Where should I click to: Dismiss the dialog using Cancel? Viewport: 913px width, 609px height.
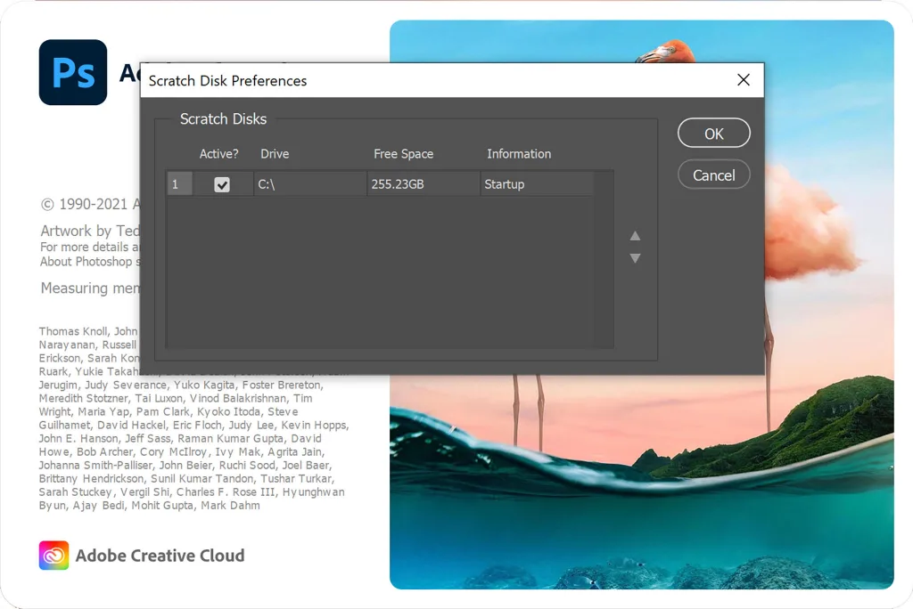click(x=713, y=175)
